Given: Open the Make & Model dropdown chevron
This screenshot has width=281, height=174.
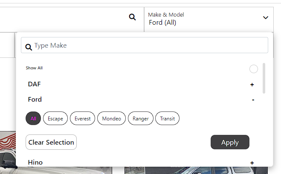Looking at the screenshot, I should pyautogui.click(x=265, y=17).
